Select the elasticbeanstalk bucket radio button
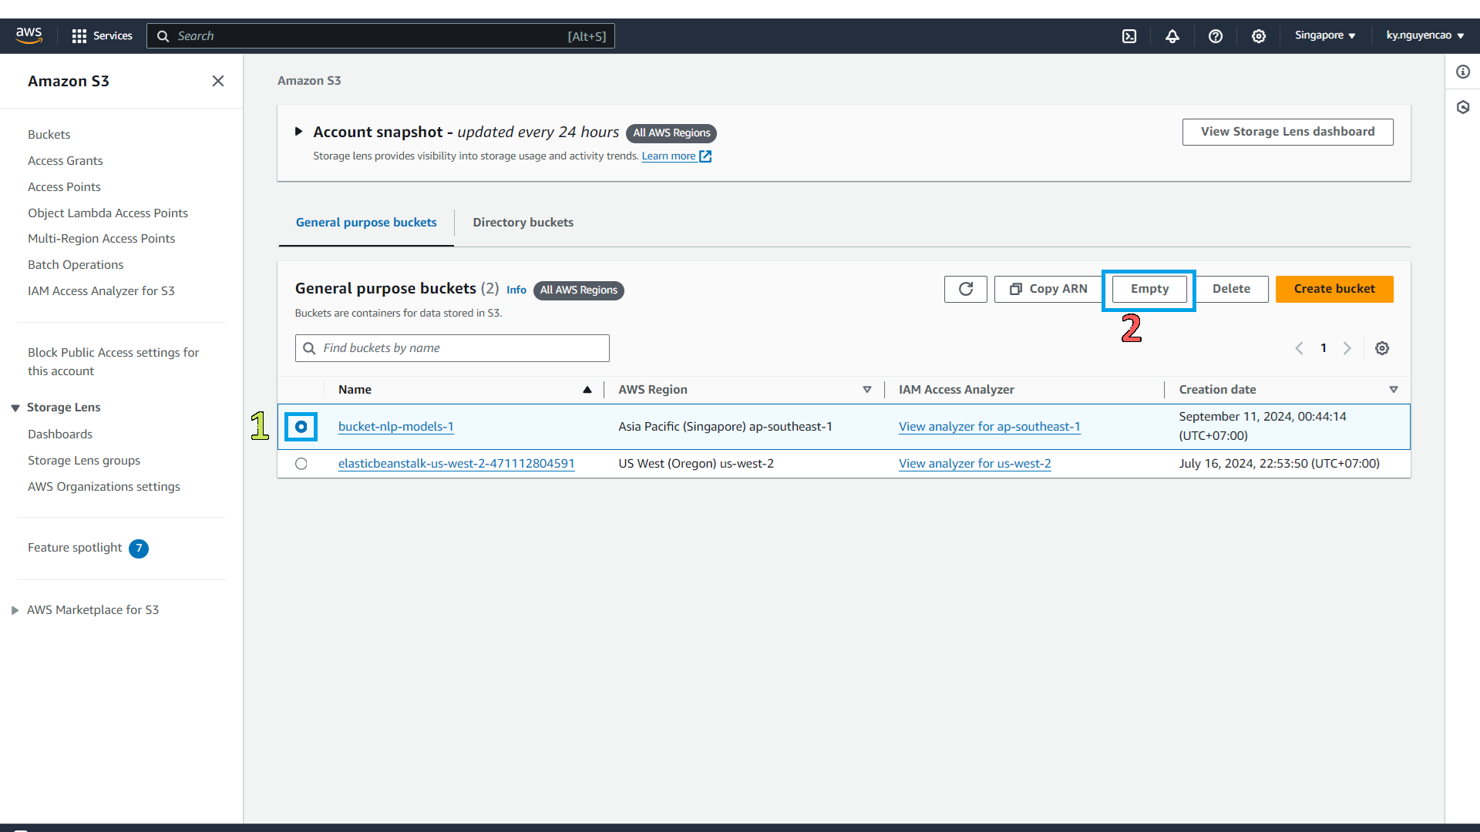The image size is (1480, 832). pyautogui.click(x=301, y=464)
